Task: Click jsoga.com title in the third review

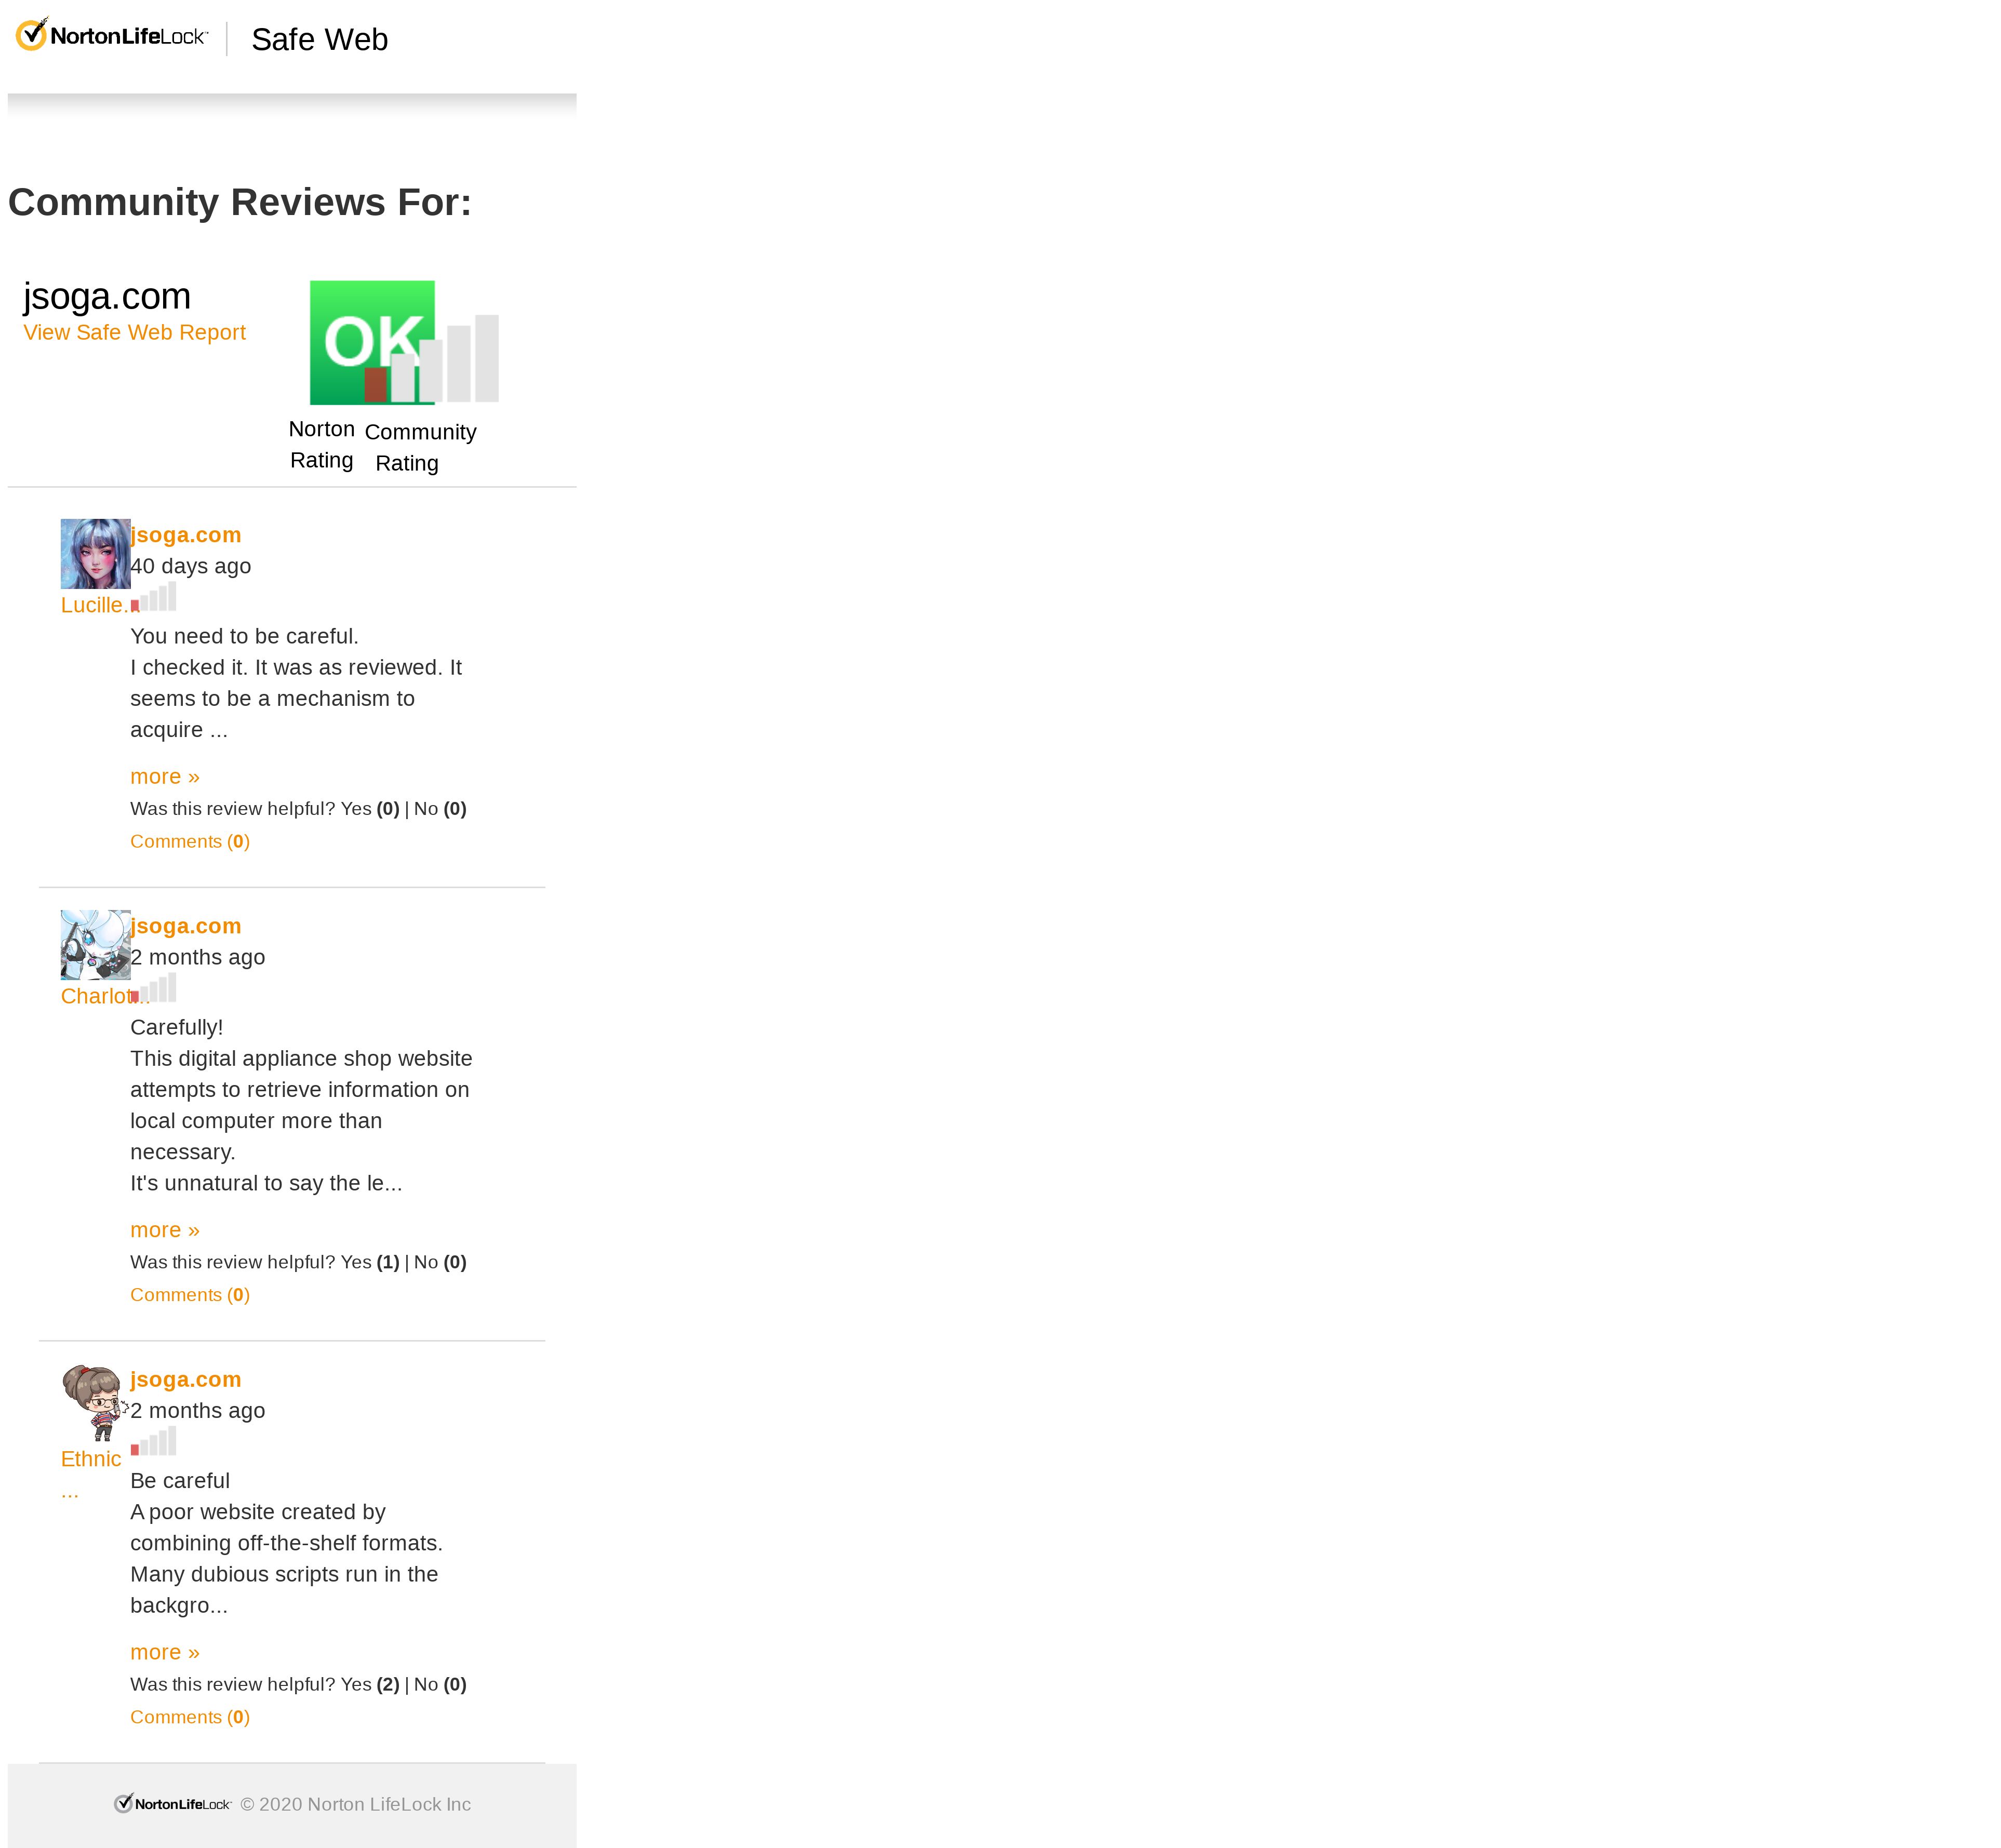Action: 186,1379
